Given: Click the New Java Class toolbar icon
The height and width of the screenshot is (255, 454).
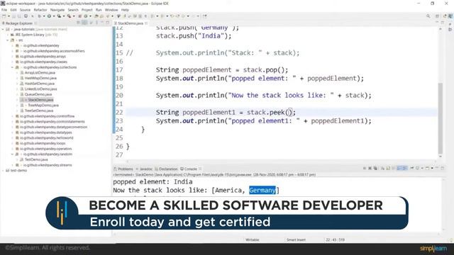Looking at the screenshot, I should (86, 16).
